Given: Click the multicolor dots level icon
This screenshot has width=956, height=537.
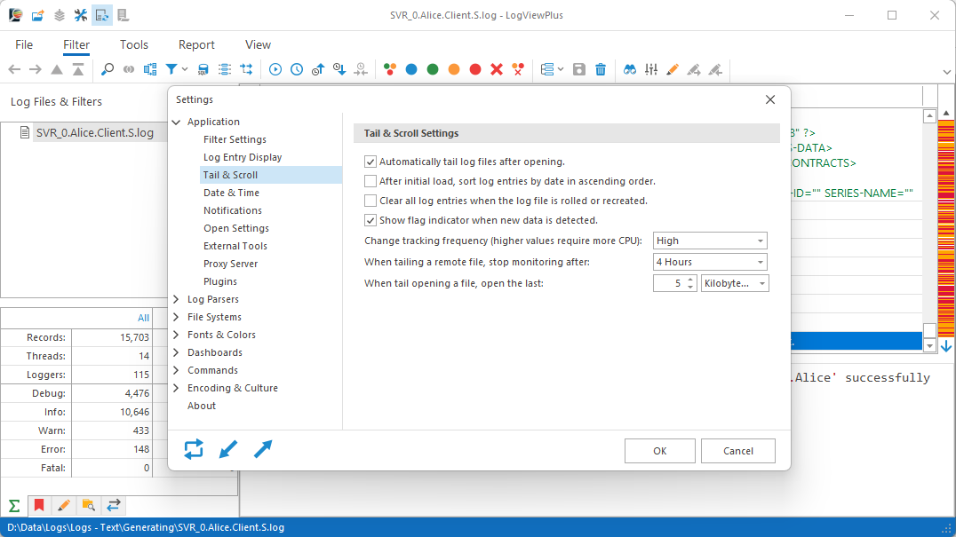Looking at the screenshot, I should [390, 69].
